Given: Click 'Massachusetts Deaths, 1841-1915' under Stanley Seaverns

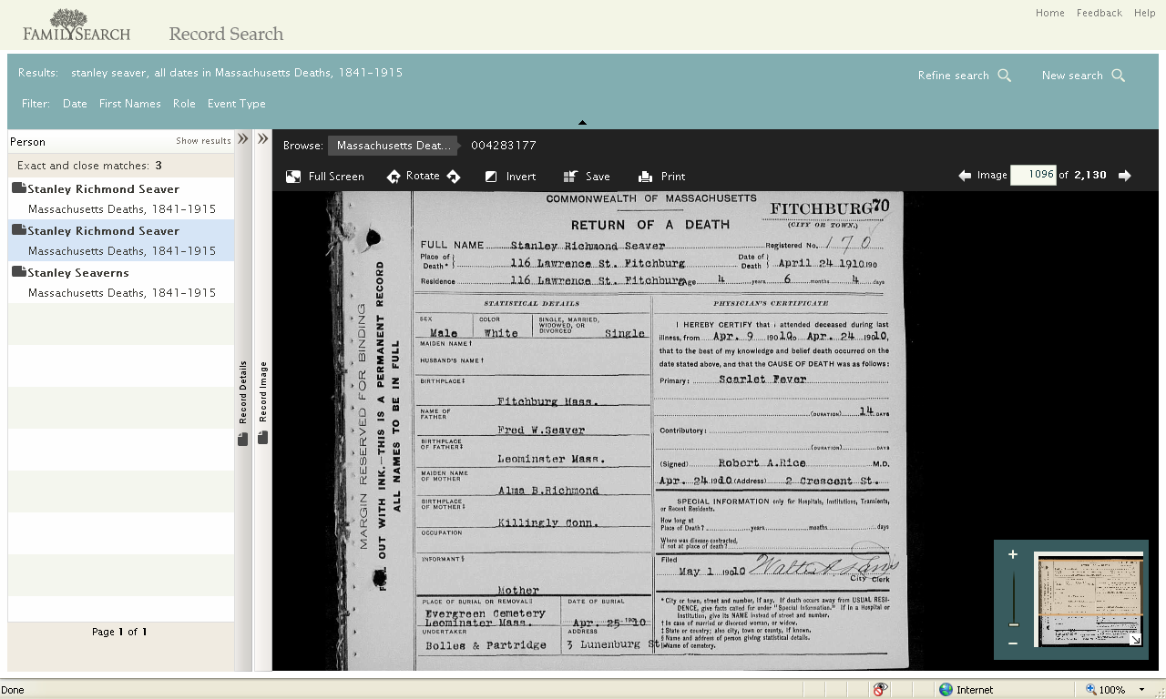Looking at the screenshot, I should [x=122, y=293].
